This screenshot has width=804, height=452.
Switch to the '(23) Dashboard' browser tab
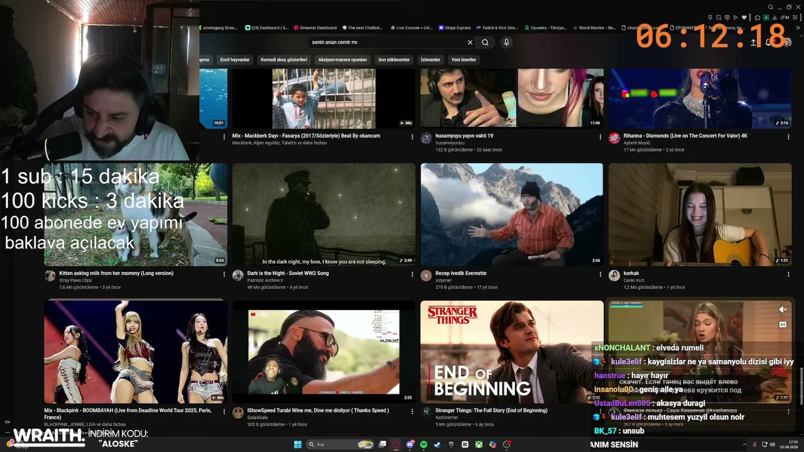click(266, 28)
